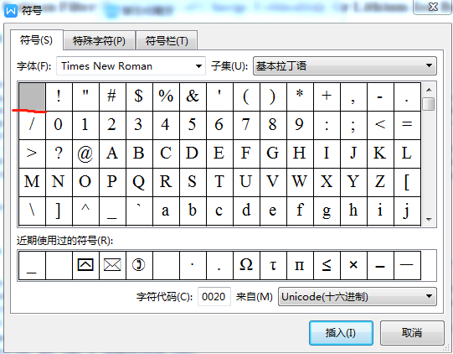Select the percent % symbol
This screenshot has height=354, width=453.
click(166, 96)
